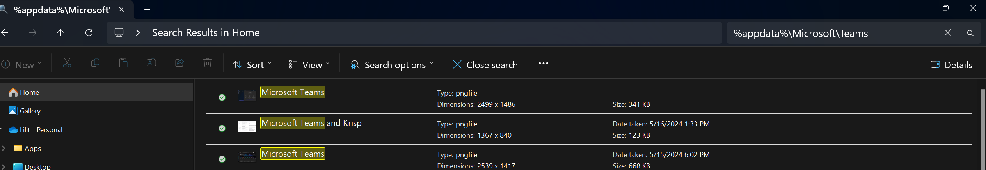986x170 pixels.
Task: Refresh the search results
Action: pyautogui.click(x=89, y=33)
